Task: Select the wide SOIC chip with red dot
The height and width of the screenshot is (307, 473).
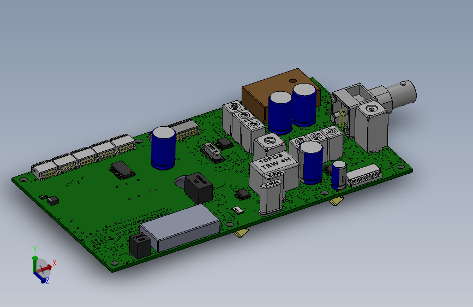Action: click(x=122, y=170)
